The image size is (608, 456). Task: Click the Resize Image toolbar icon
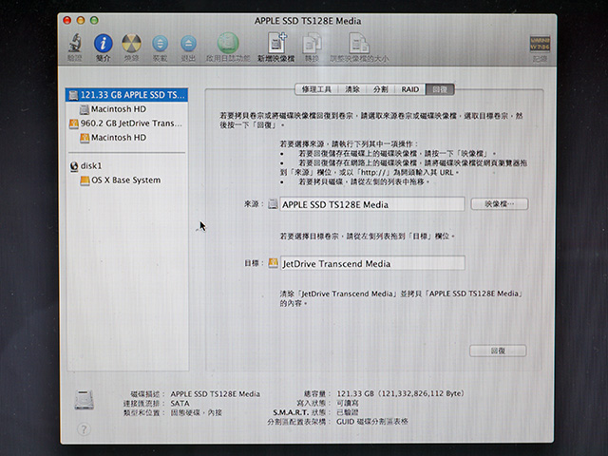(x=359, y=44)
